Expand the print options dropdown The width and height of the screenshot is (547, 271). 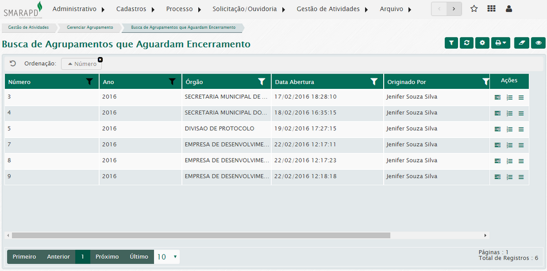[500, 43]
